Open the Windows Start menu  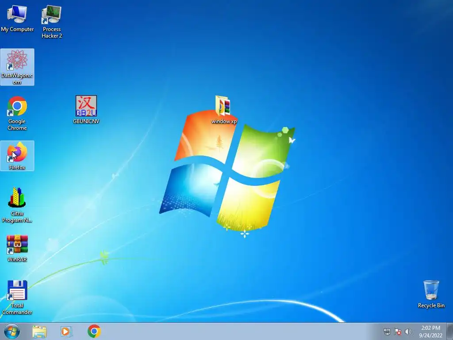pyautogui.click(x=12, y=331)
